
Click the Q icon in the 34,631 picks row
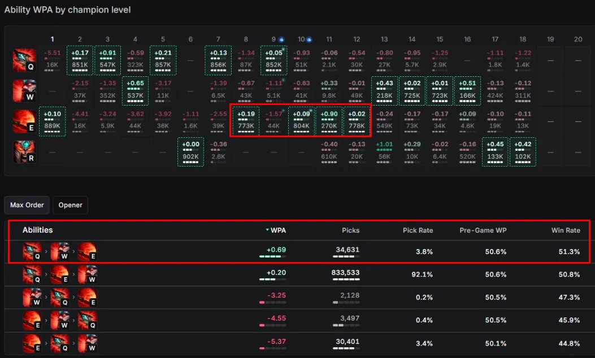tap(32, 251)
